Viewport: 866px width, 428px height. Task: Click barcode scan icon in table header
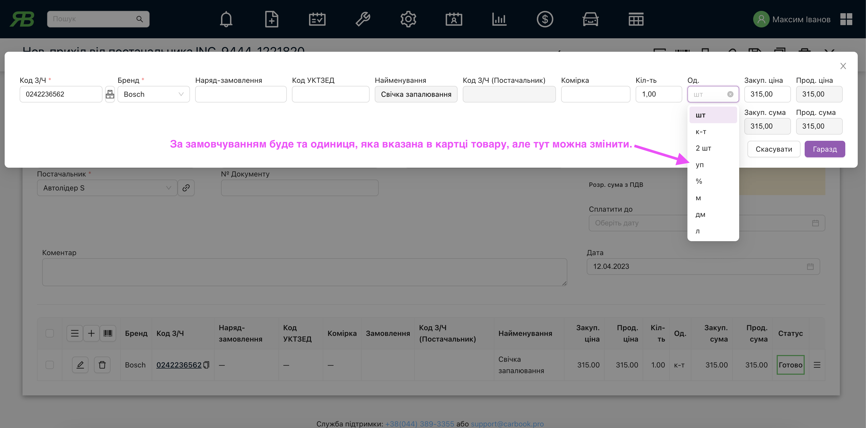click(x=108, y=333)
